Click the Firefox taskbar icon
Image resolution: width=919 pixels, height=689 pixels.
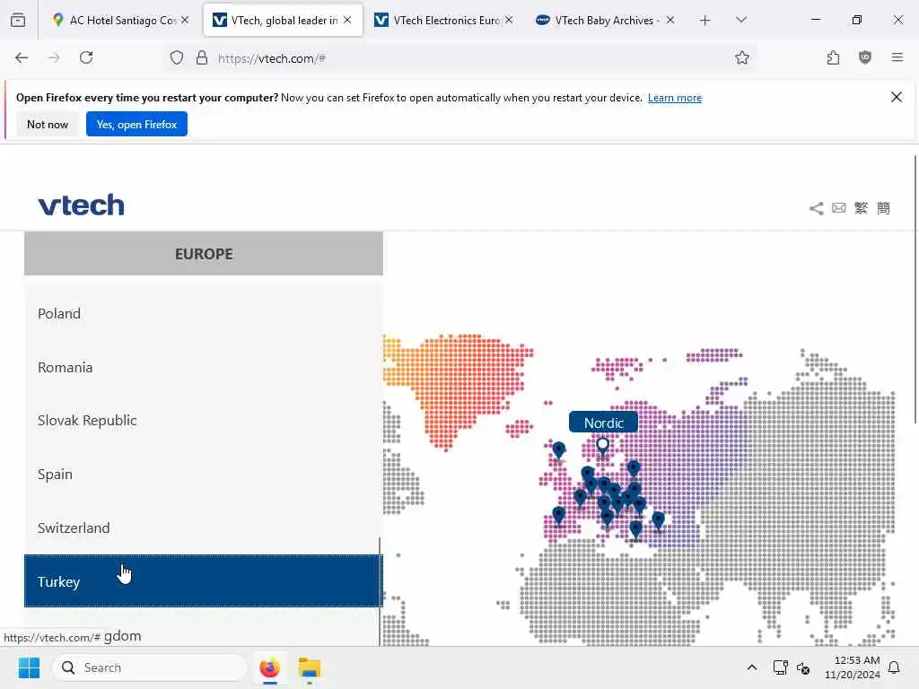point(269,667)
